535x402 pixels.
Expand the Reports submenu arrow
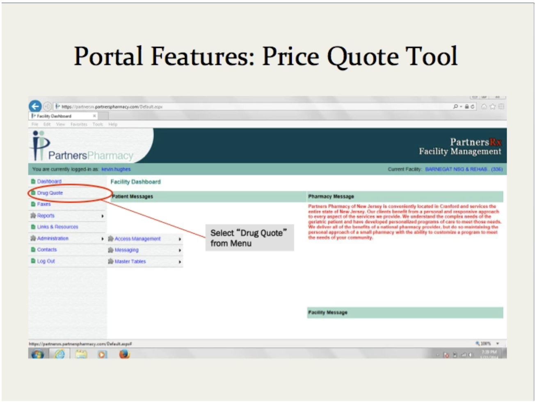tap(102, 216)
